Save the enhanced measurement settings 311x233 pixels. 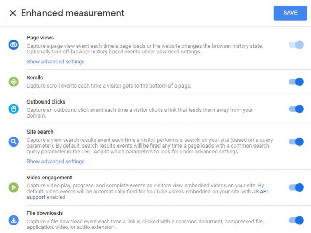pyautogui.click(x=290, y=13)
